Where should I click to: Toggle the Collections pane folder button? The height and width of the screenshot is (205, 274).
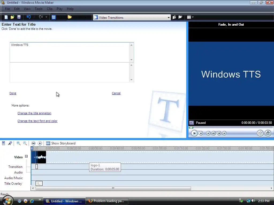[x=70, y=17]
